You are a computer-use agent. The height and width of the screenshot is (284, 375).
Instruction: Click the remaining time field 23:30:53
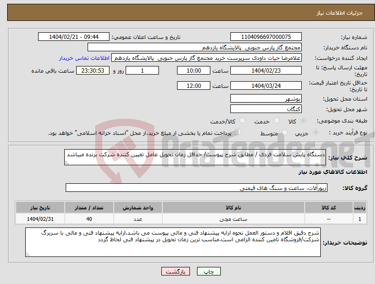pos(93,70)
